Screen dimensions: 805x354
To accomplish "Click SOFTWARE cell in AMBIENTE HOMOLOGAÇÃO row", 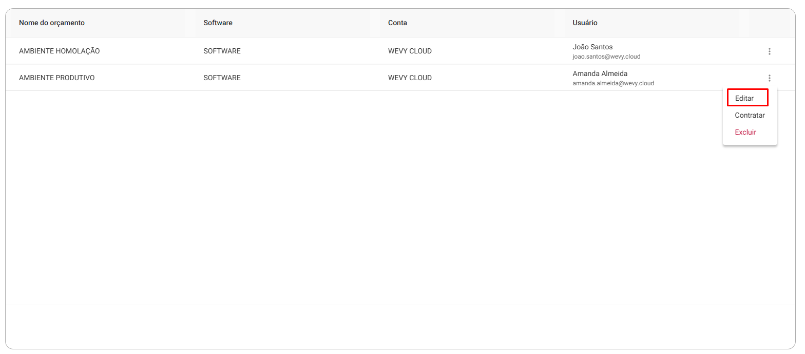I will click(222, 51).
